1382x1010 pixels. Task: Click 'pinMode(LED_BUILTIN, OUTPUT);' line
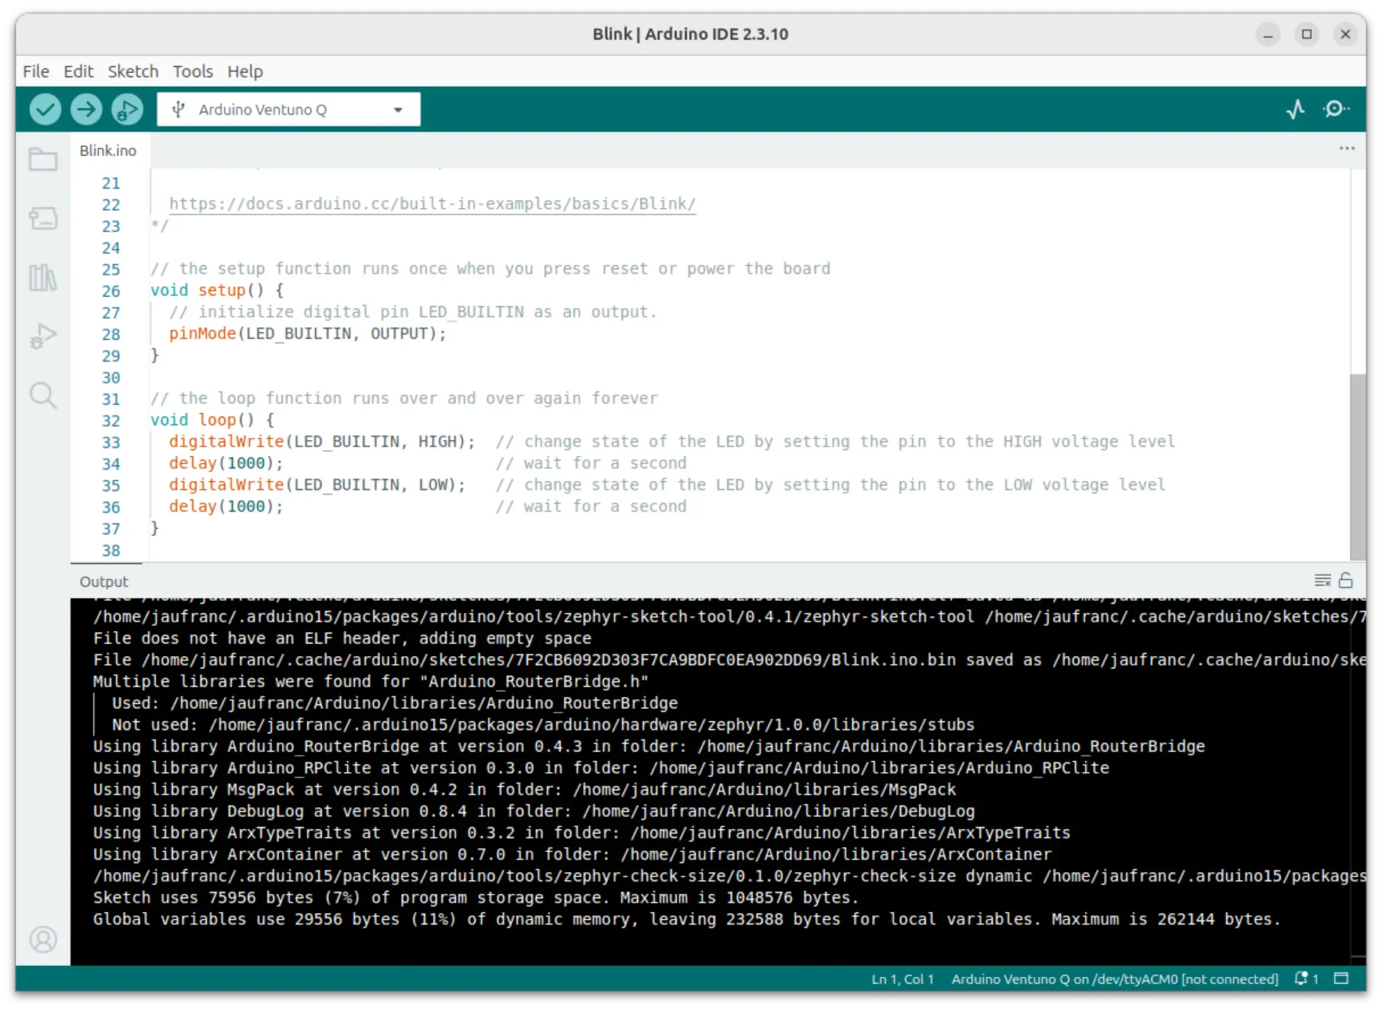(308, 333)
